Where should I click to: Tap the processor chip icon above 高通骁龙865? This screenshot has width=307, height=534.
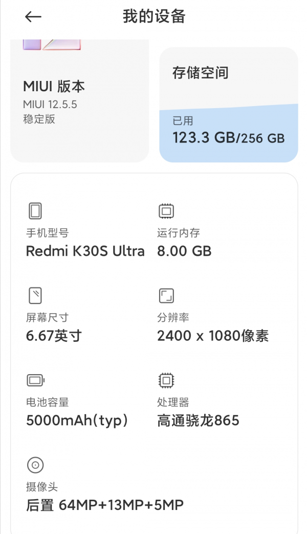point(166,381)
